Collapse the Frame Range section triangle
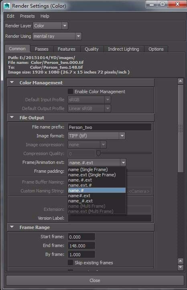187x290 pixels. tap(12, 227)
